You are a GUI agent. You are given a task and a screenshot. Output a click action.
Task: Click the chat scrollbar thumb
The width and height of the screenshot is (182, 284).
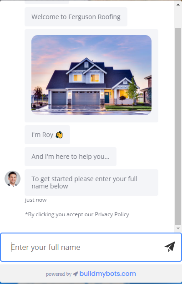click(x=178, y=126)
